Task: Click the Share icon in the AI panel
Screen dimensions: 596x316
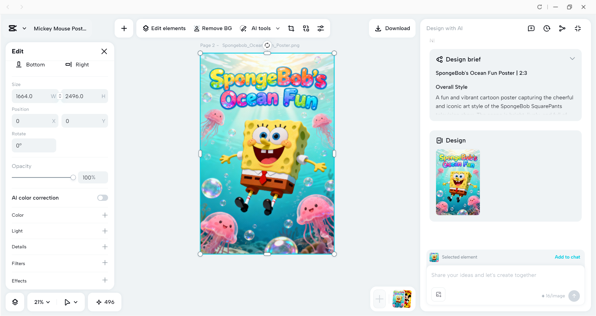Action: coord(562,28)
